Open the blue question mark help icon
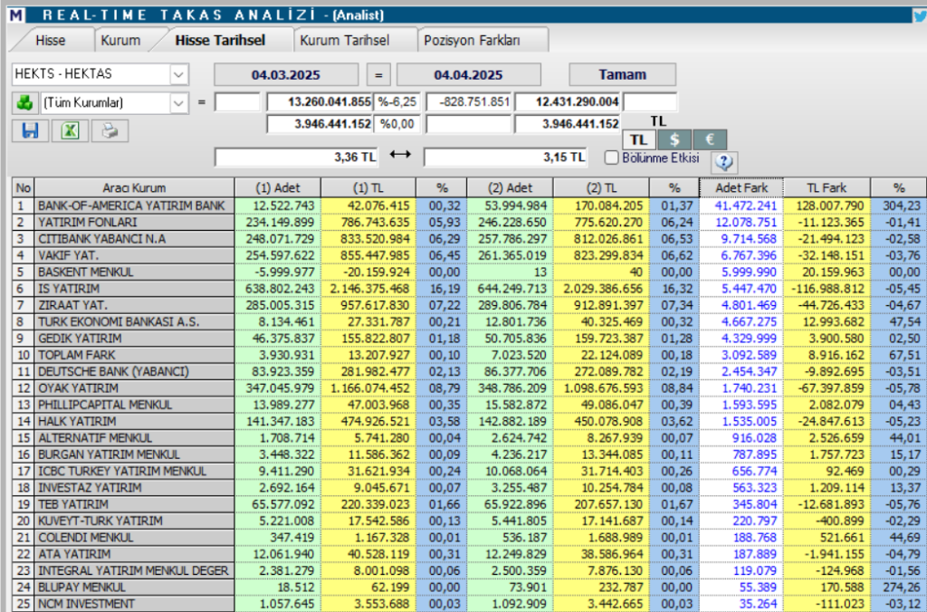This screenshot has height=612, width=927. 724,161
